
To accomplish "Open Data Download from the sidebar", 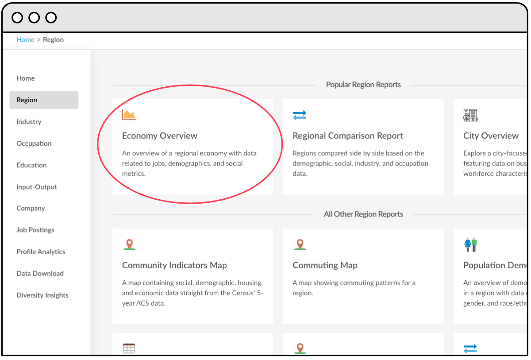I will coord(40,273).
